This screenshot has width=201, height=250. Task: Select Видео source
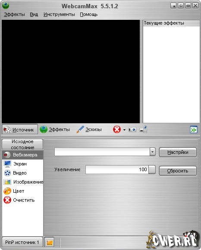tap(23, 173)
